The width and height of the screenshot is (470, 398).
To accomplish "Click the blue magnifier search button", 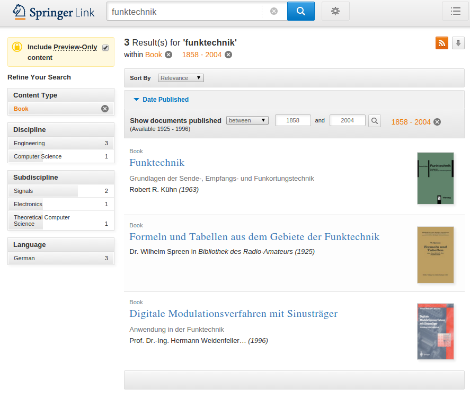I will click(x=300, y=11).
